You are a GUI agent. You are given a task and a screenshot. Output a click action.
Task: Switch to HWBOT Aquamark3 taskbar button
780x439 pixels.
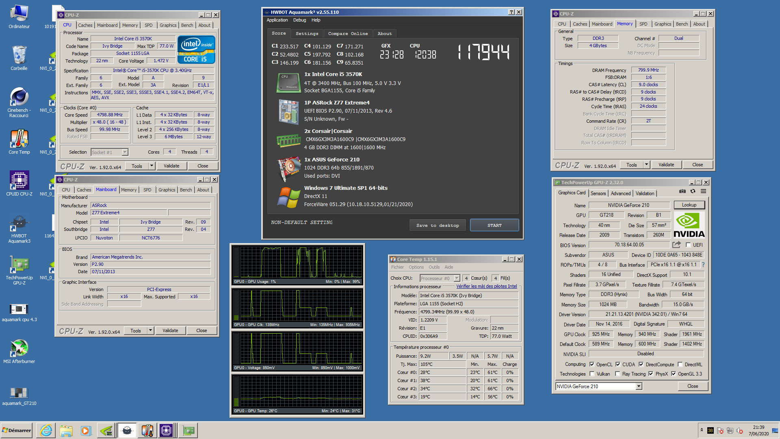[x=127, y=430]
